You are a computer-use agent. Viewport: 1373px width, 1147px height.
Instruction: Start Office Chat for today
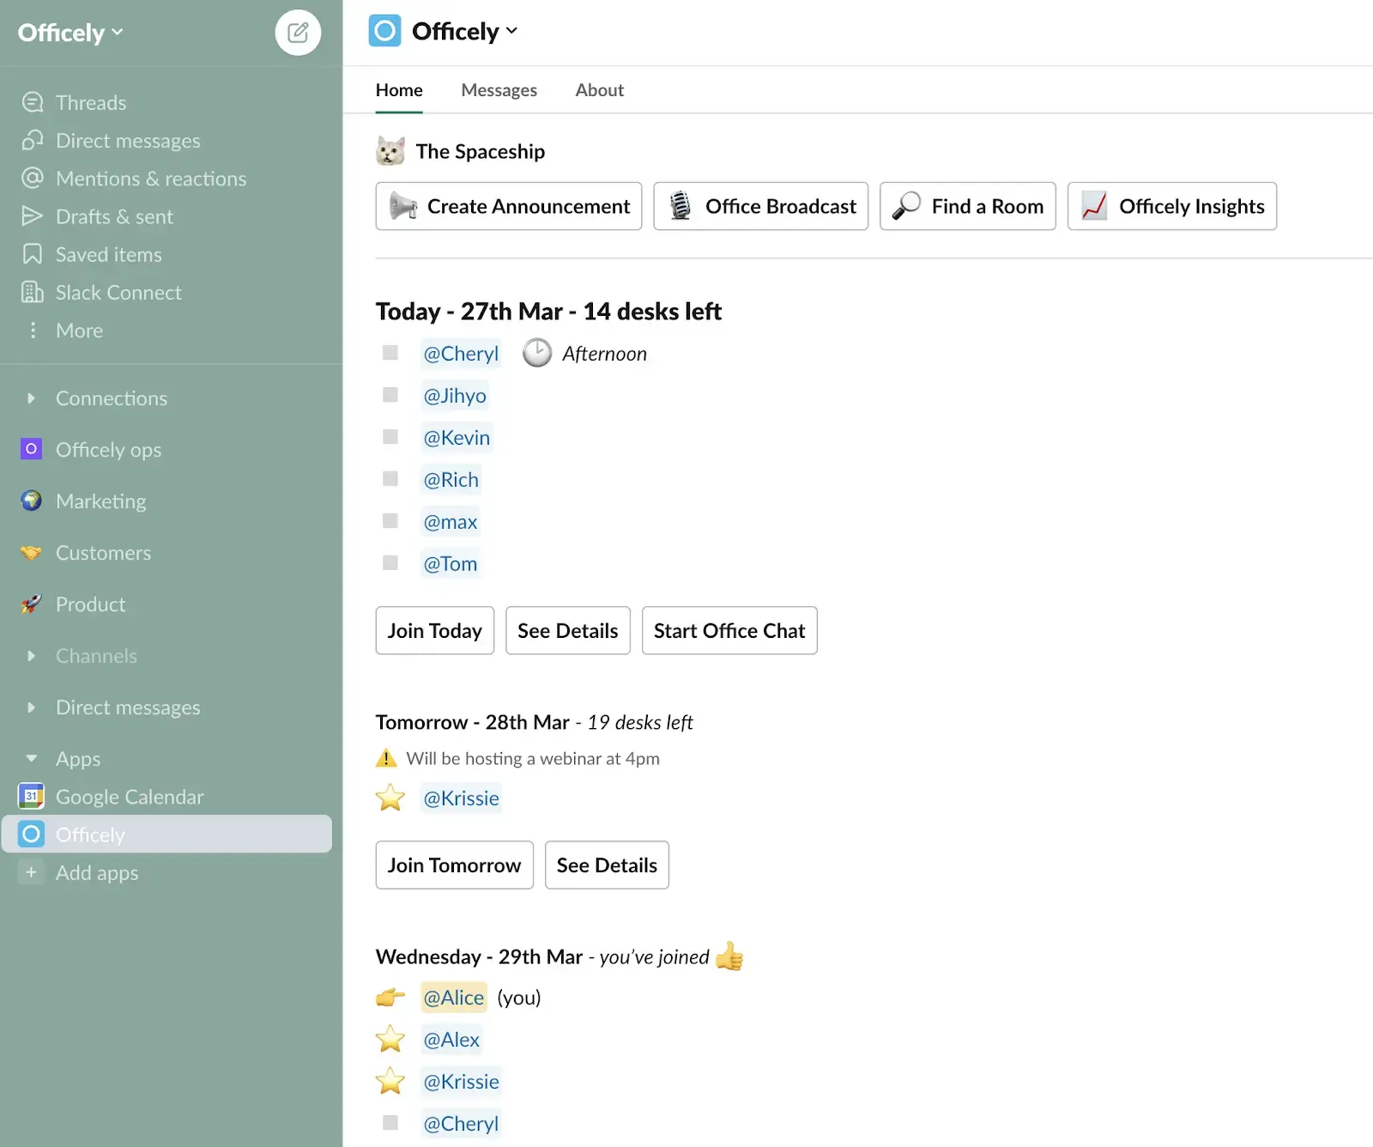pos(729,630)
